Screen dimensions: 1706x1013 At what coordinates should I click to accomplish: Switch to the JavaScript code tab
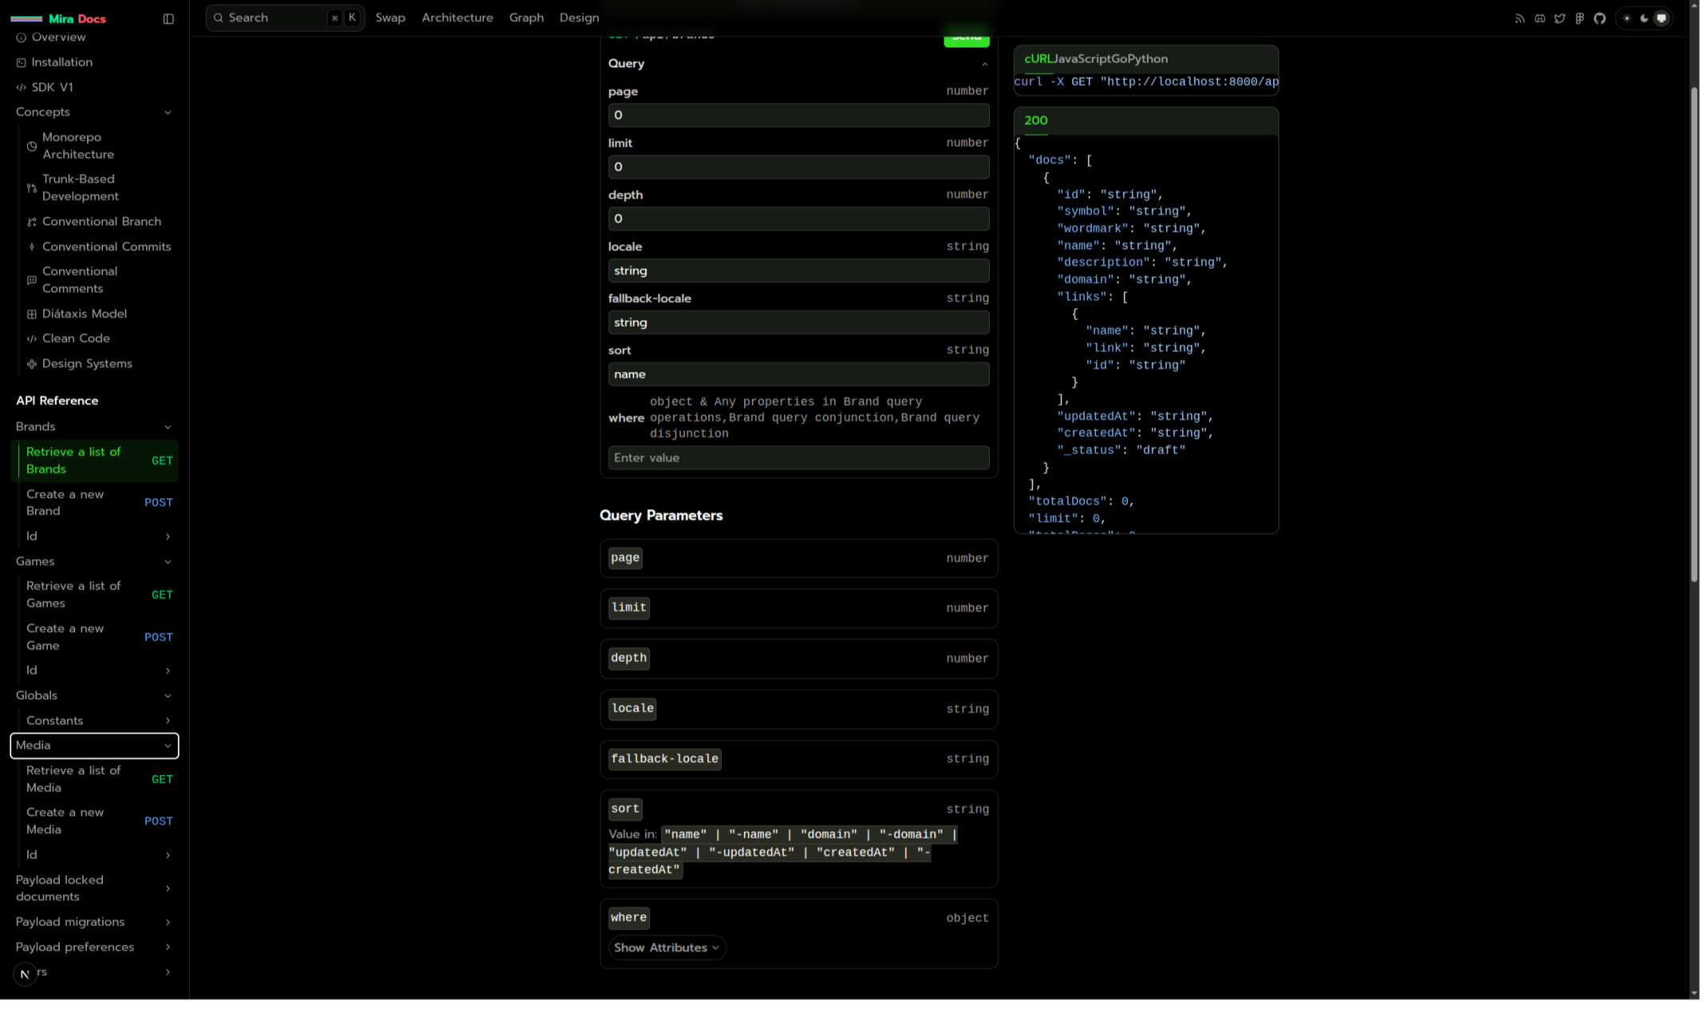1082,59
